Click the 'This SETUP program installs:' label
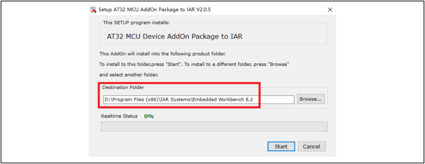The image size is (425, 164). (136, 23)
